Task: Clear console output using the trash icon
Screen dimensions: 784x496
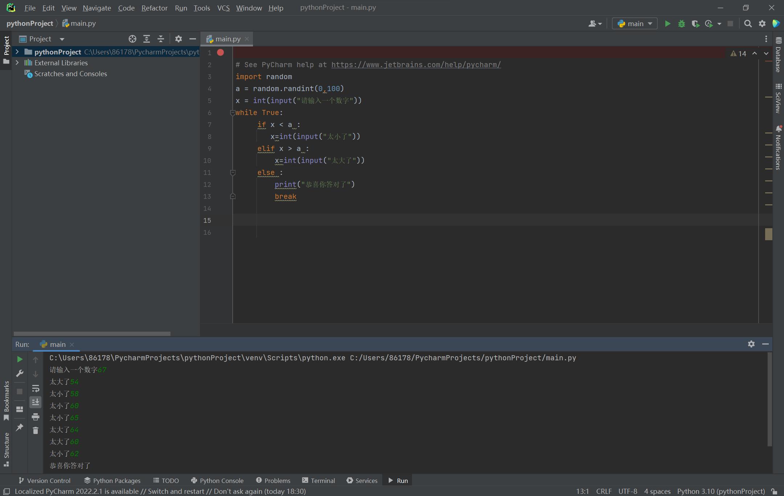Action: tap(36, 430)
